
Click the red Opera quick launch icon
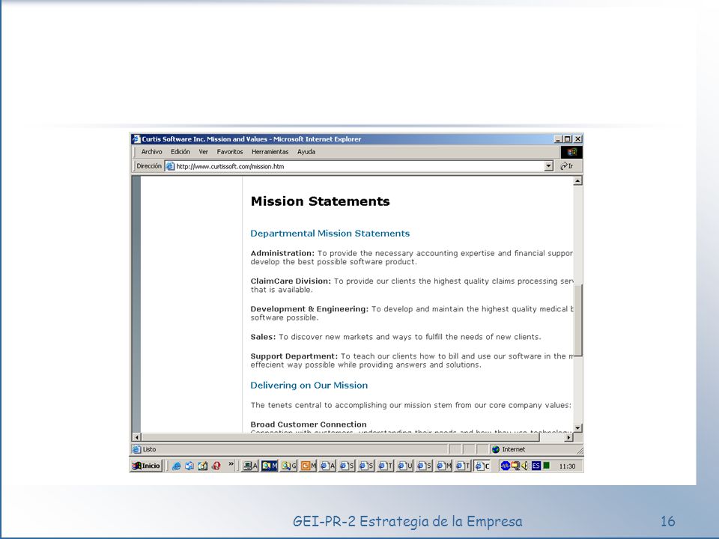coord(216,466)
